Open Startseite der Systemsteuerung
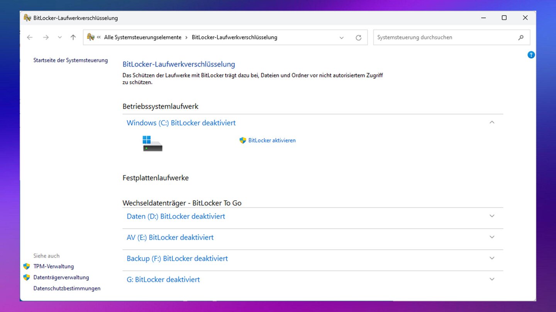This screenshot has height=312, width=556. pyautogui.click(x=71, y=60)
